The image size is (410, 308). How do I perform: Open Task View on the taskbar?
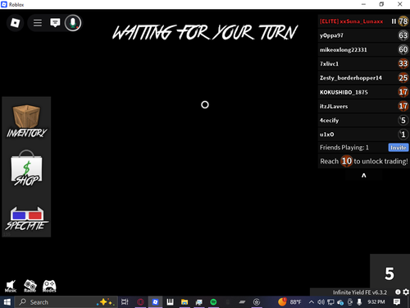pos(125,302)
